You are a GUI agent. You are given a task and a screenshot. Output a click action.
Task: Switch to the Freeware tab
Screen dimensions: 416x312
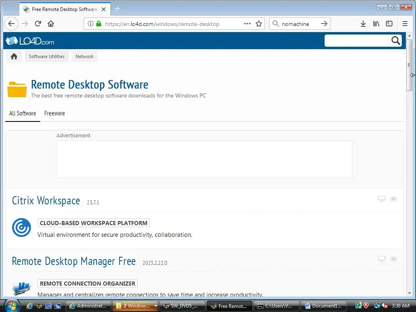tap(54, 113)
